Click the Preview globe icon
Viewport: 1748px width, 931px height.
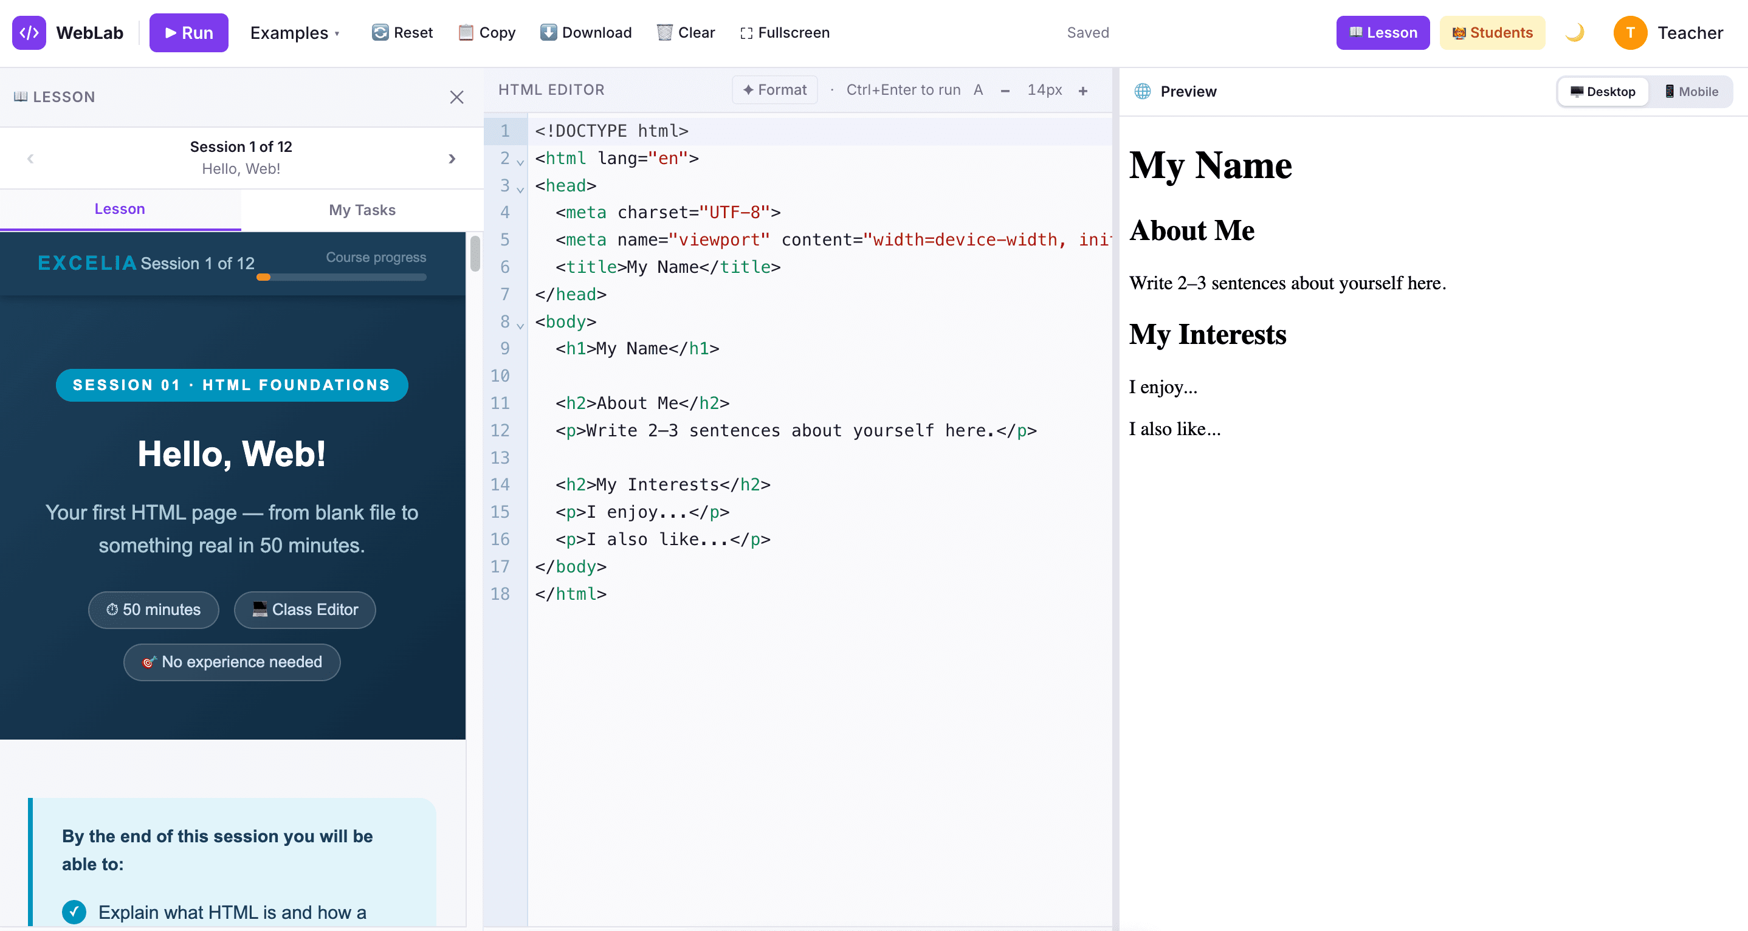click(1143, 91)
